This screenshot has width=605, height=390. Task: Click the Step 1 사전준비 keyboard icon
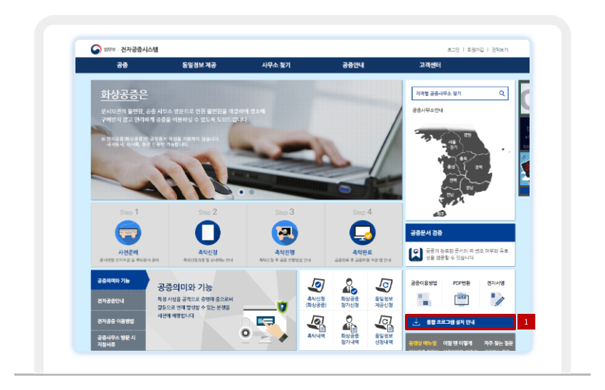[x=129, y=233]
